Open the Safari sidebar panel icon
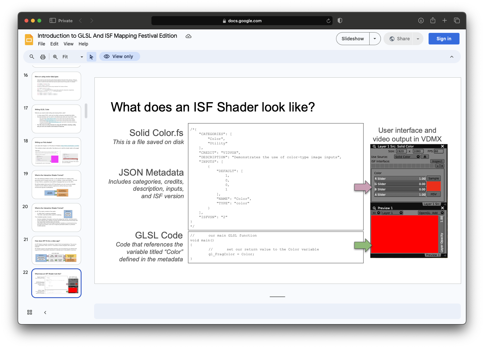Viewport: 484px width, 348px height. pyautogui.click(x=53, y=21)
